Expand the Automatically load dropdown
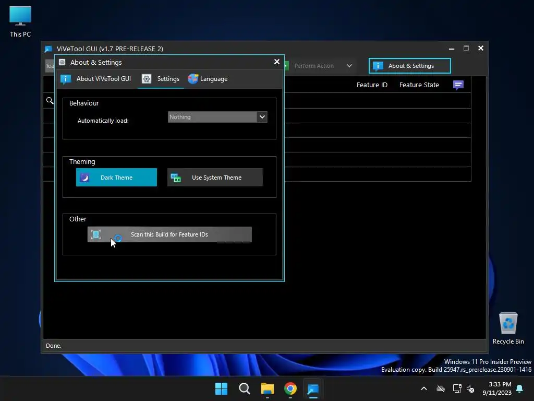 262,117
